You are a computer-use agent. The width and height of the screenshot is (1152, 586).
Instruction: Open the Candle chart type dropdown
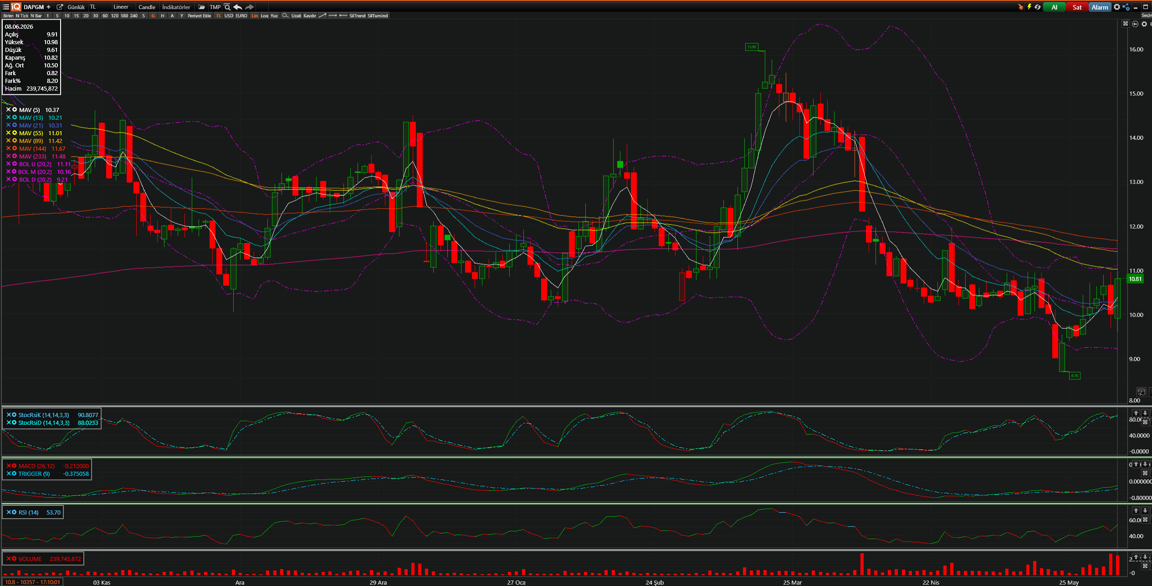[148, 7]
